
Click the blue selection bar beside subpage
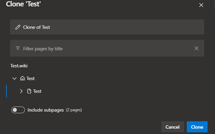point(6,91)
